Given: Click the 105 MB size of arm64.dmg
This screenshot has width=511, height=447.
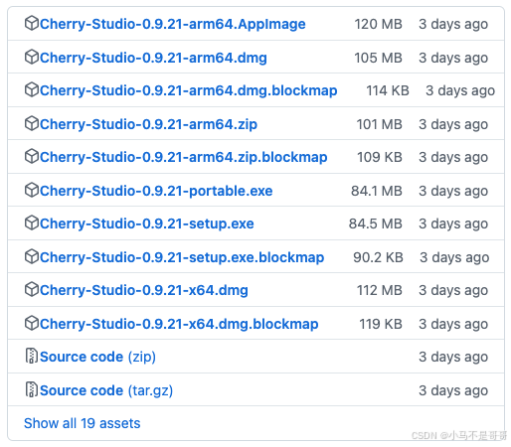Looking at the screenshot, I should tap(378, 58).
